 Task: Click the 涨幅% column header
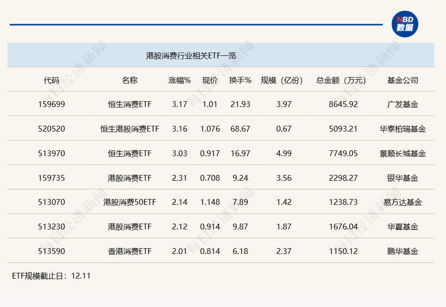(179, 80)
